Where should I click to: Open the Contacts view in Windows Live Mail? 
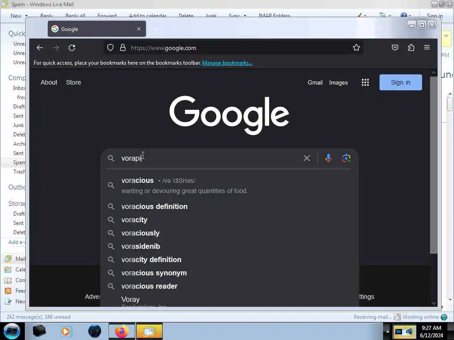15,280
